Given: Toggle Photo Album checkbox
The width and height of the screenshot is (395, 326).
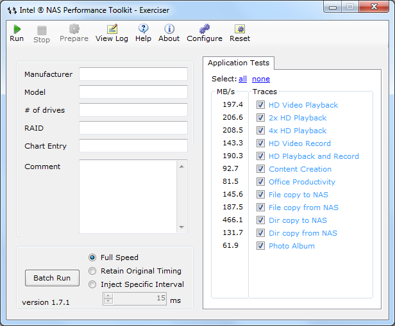Looking at the screenshot, I should pos(260,246).
